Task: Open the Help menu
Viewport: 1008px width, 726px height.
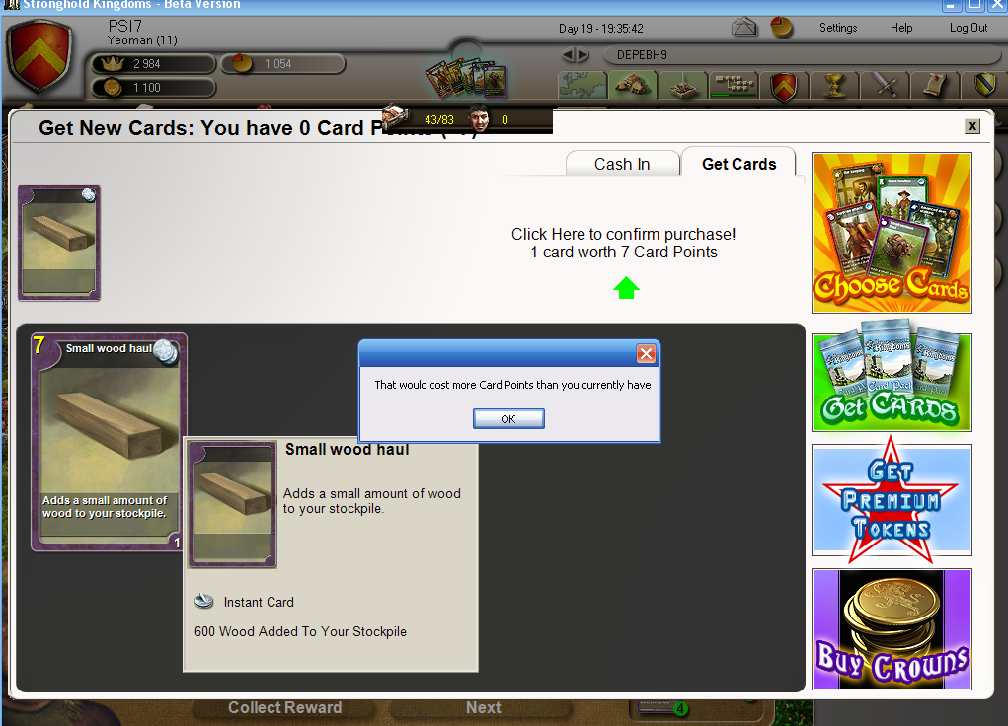Action: point(900,28)
